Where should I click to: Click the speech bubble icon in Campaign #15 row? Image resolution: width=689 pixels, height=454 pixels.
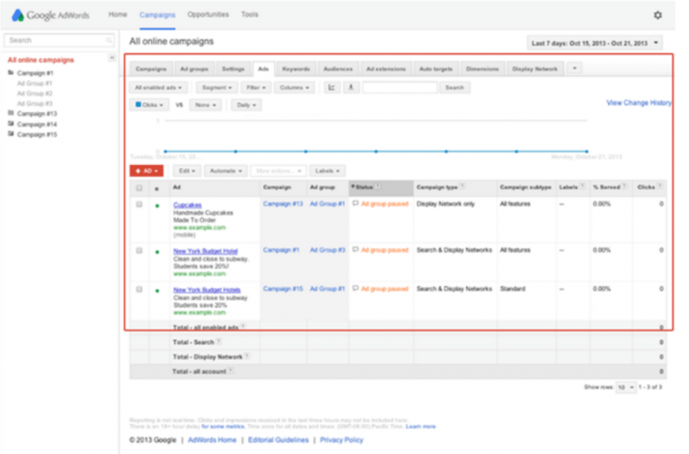pyautogui.click(x=356, y=289)
